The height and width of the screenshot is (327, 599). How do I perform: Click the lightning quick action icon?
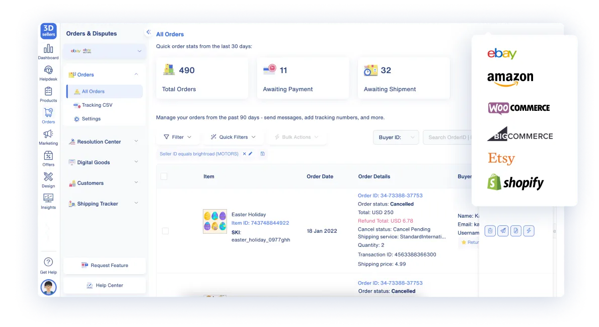pos(529,231)
